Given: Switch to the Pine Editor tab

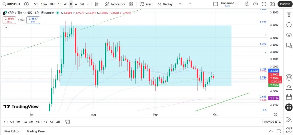Looking at the screenshot, I should pyautogui.click(x=12, y=131).
